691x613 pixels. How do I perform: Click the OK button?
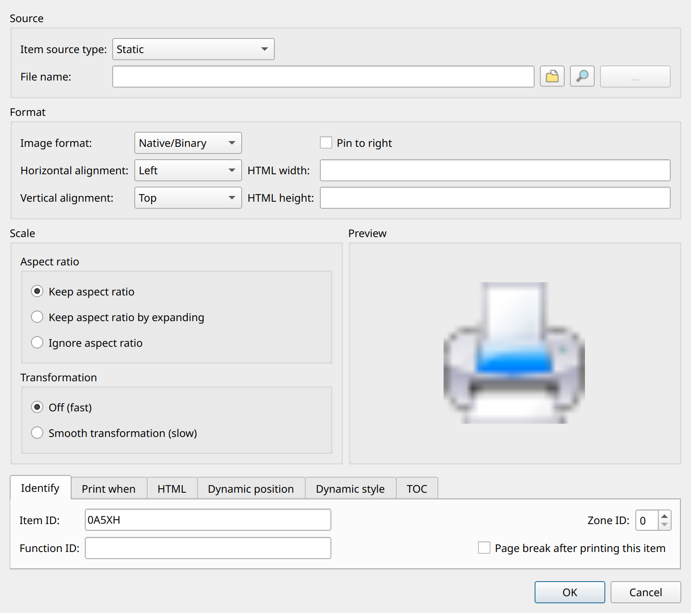click(570, 592)
